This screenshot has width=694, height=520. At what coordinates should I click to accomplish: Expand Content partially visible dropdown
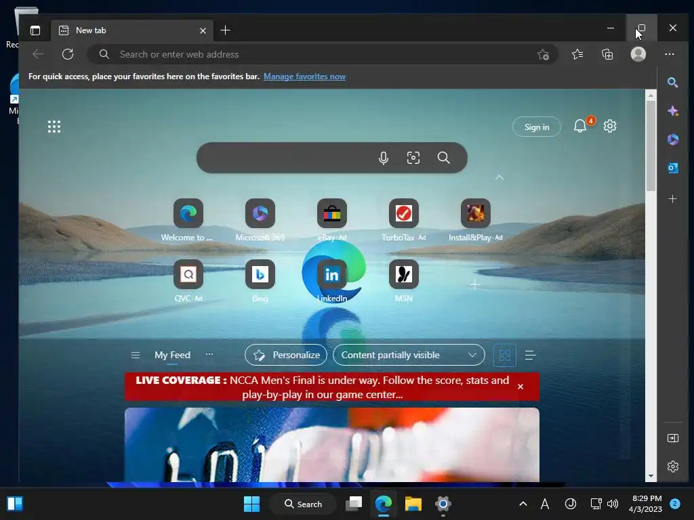(409, 355)
